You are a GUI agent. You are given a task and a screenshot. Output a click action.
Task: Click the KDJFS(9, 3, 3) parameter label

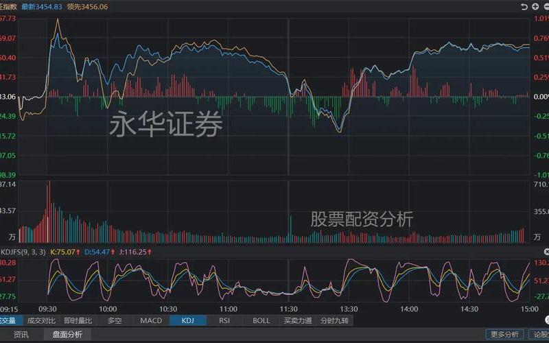coord(23,252)
